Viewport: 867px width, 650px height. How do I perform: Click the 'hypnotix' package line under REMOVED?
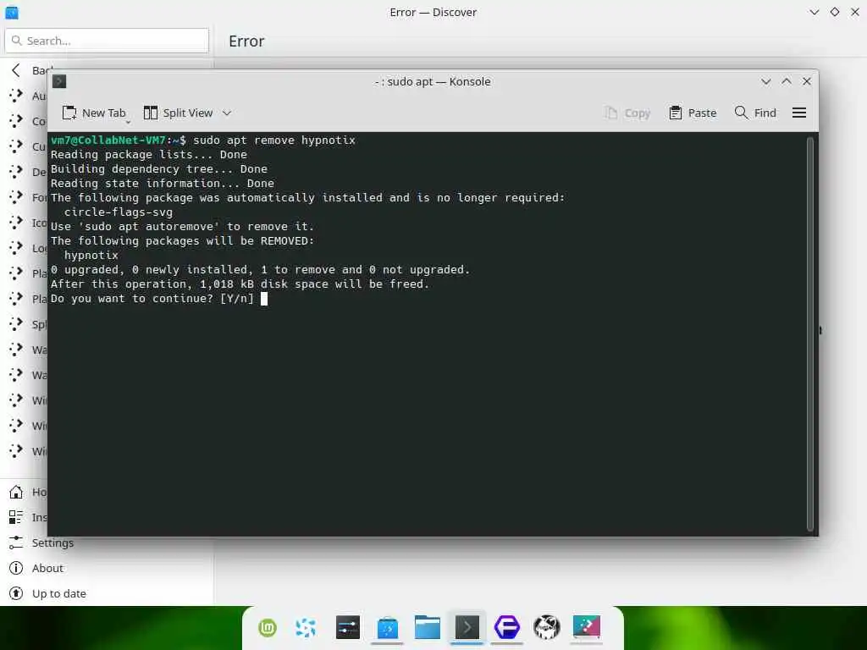91,256
